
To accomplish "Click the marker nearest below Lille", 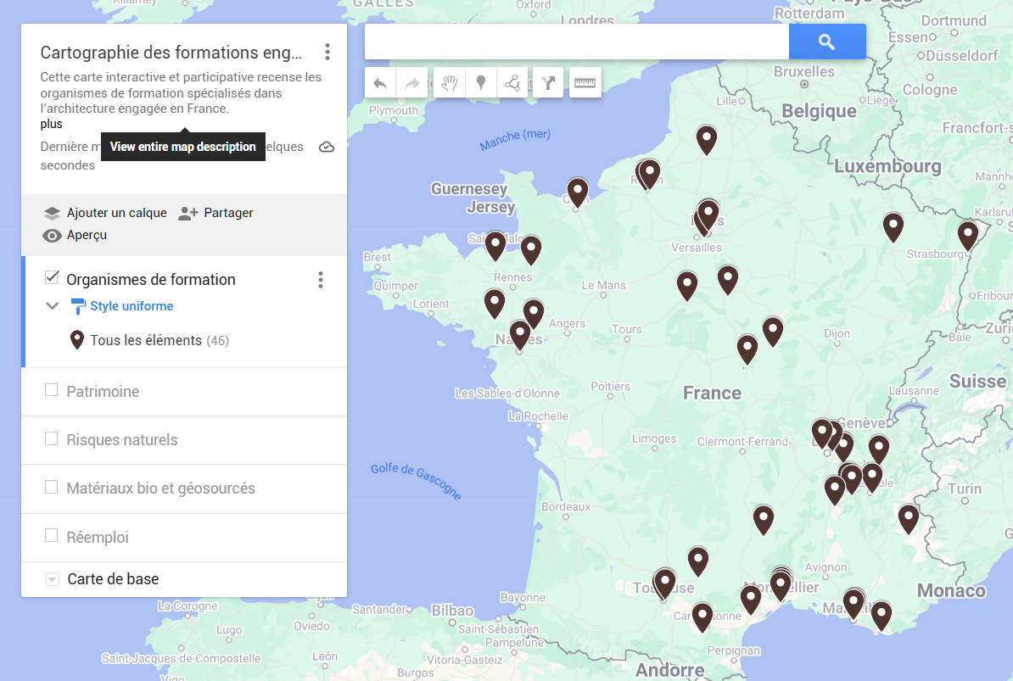I will pos(707,140).
